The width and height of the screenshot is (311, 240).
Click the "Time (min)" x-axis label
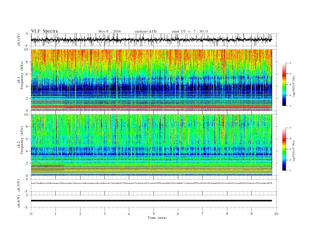click(157, 218)
